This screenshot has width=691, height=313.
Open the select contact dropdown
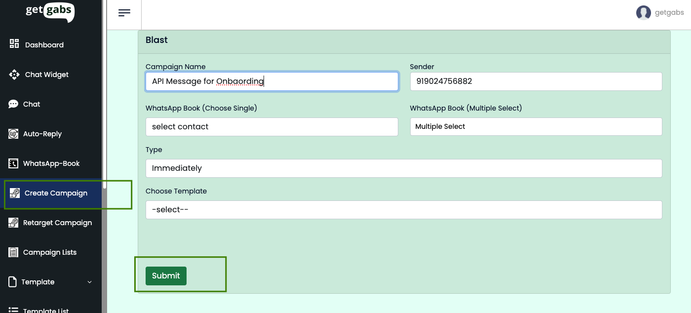tap(271, 126)
